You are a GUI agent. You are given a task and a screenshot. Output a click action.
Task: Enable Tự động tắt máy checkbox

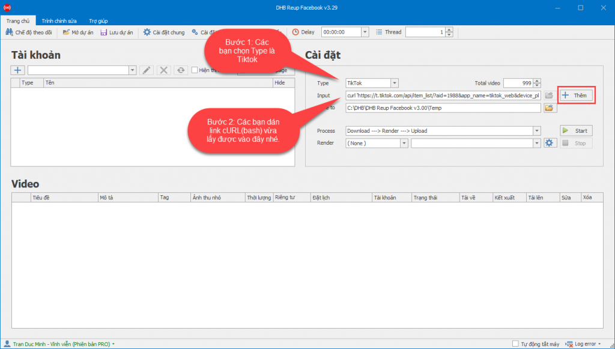(x=516, y=344)
